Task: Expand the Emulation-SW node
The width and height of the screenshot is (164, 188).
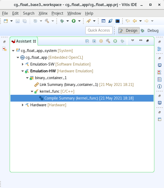Action: tap(23, 64)
